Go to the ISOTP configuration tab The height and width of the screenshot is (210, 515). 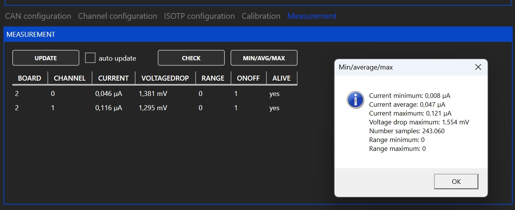[199, 16]
